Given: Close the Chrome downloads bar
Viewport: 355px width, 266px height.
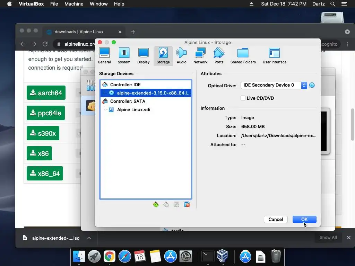Looking at the screenshot, I should coord(349,238).
